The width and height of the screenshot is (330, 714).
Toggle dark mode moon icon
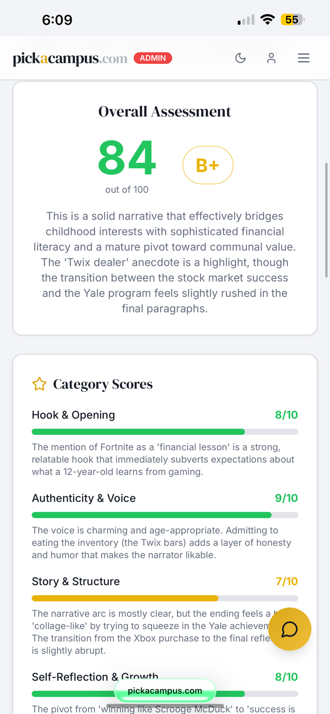point(240,58)
